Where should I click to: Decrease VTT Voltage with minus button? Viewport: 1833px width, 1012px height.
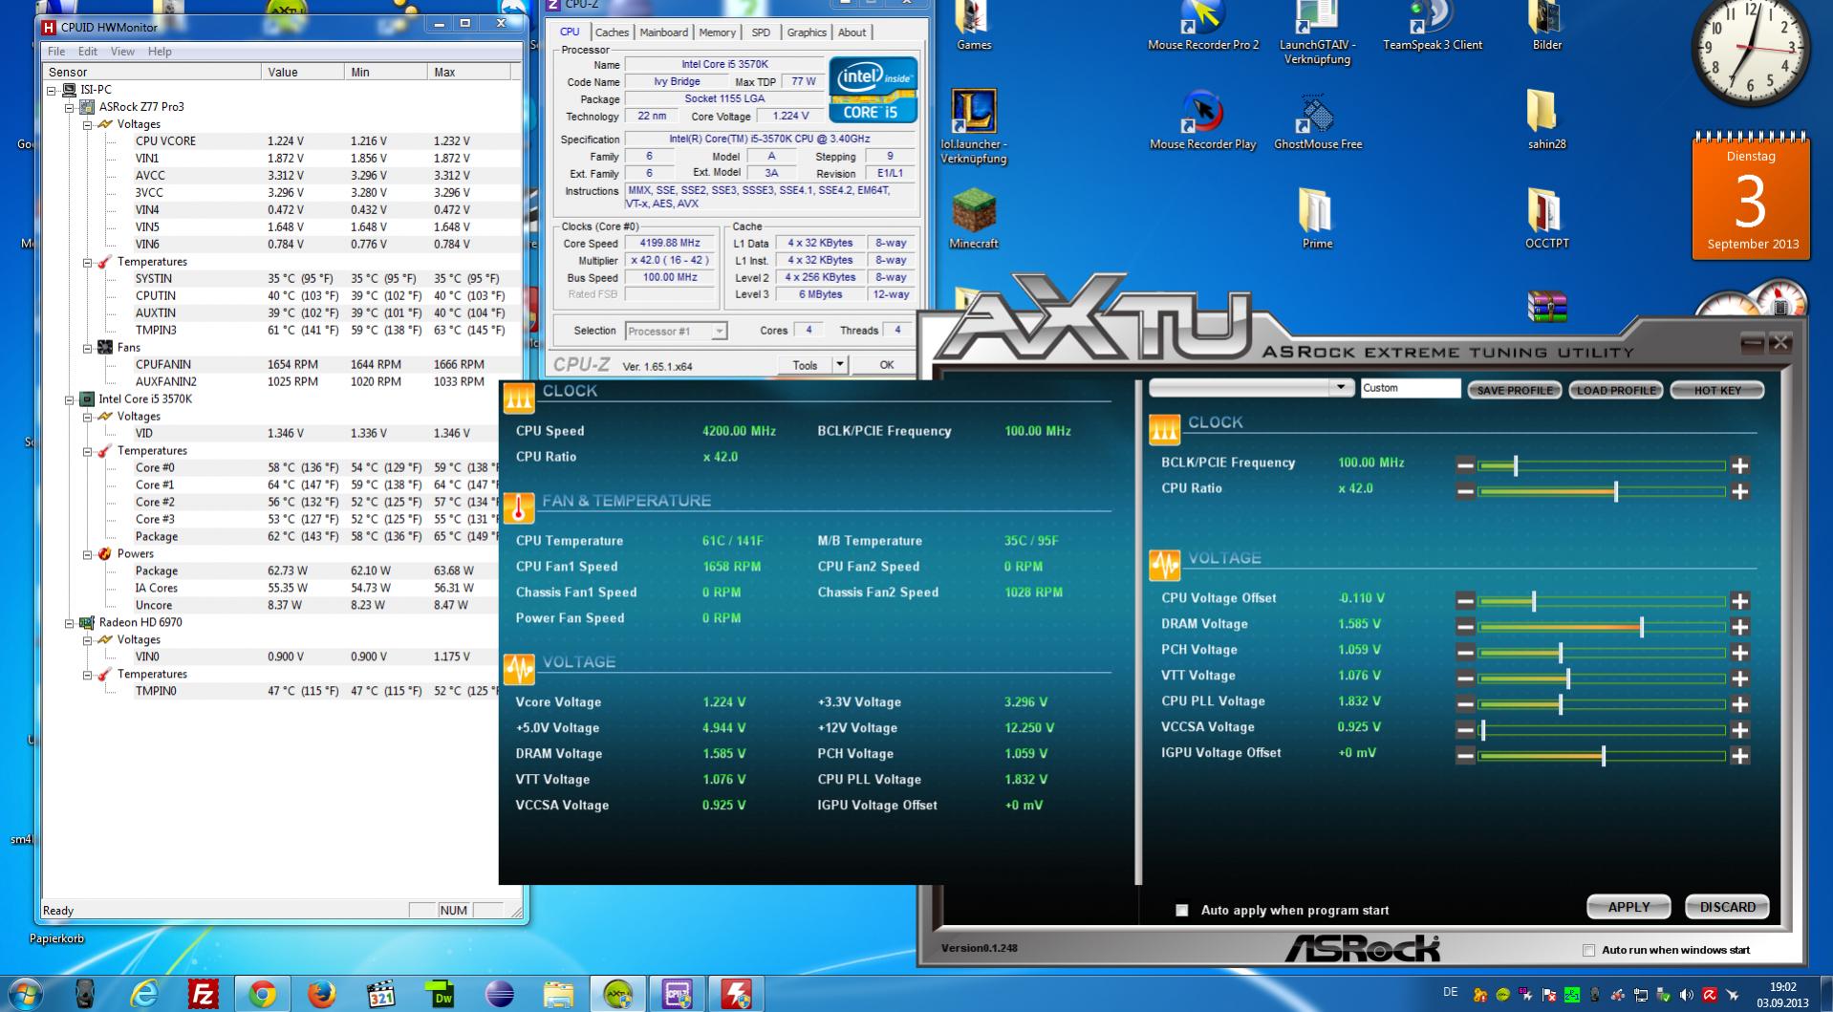[x=1465, y=679]
